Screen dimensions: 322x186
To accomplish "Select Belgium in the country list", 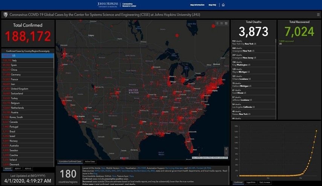I will coord(28,103).
